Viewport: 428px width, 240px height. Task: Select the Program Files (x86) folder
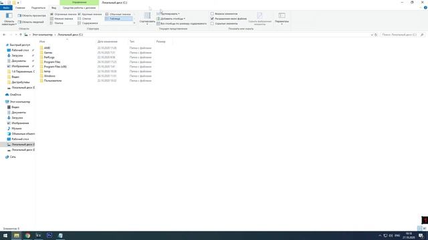coord(55,67)
